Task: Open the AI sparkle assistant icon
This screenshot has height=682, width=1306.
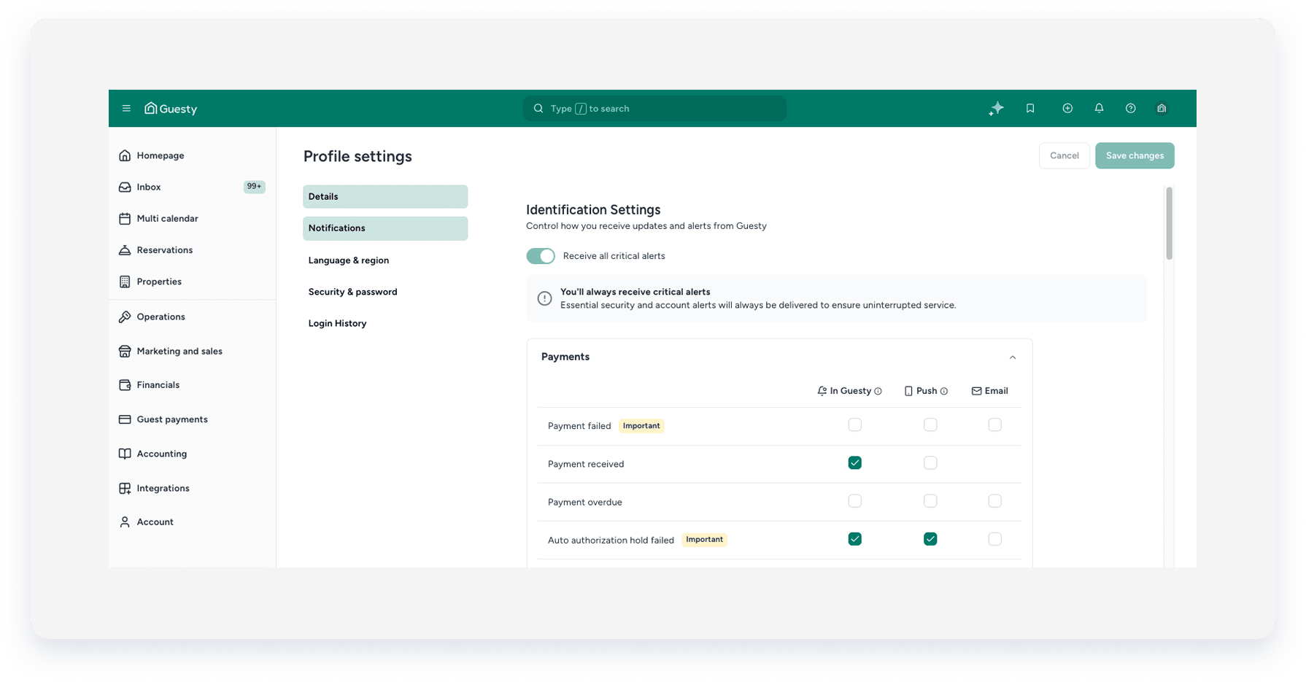Action: click(996, 109)
